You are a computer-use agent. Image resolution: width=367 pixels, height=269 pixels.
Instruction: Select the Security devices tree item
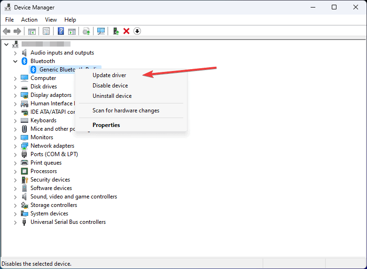(x=50, y=180)
